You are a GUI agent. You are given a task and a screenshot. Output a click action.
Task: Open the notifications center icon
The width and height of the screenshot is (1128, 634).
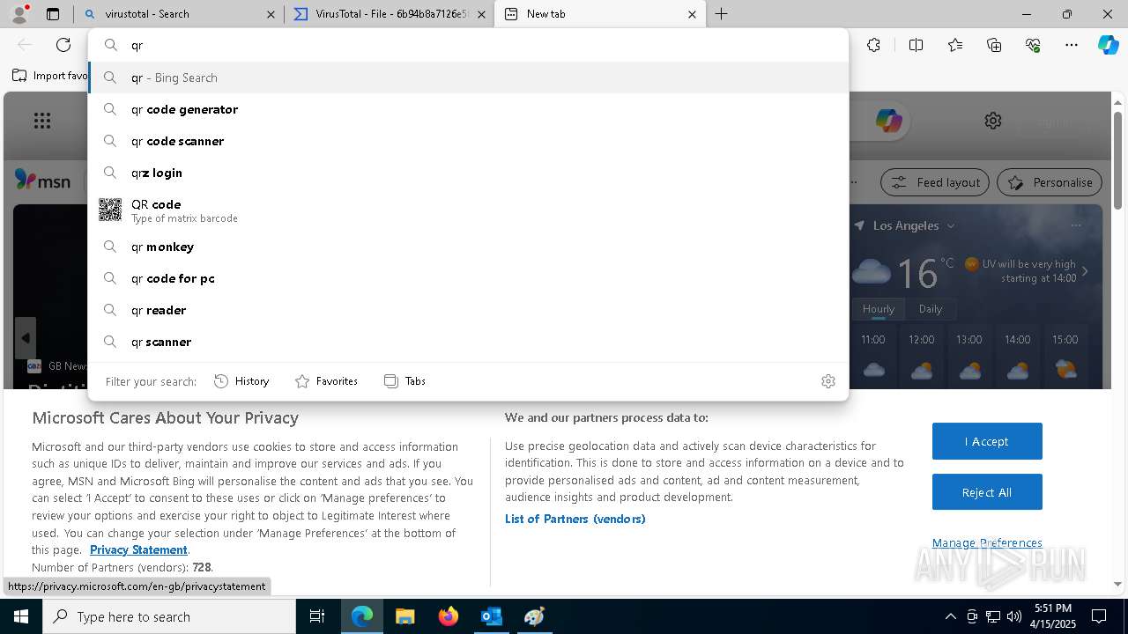point(1099,616)
